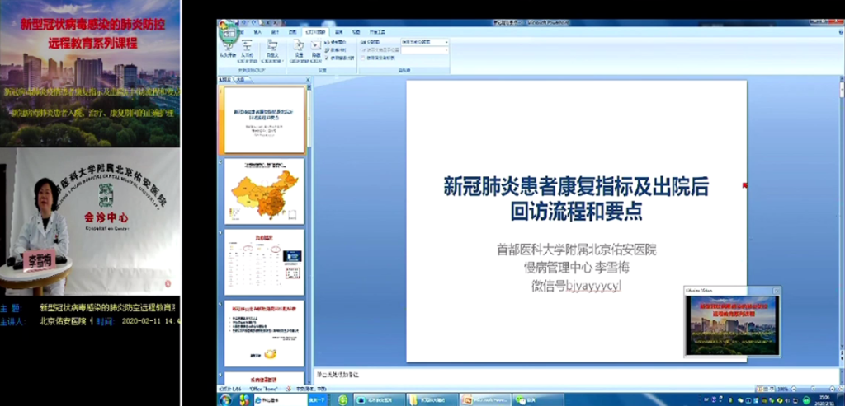Screen dimensions: 845x406
Task: Switch to 北京佑安医院 taskbar window
Action: pos(379,400)
